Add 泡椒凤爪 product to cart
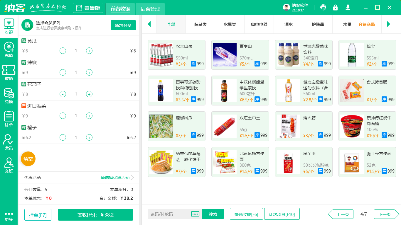Image resolution: width=401 pixels, height=225 pixels. tap(176, 126)
